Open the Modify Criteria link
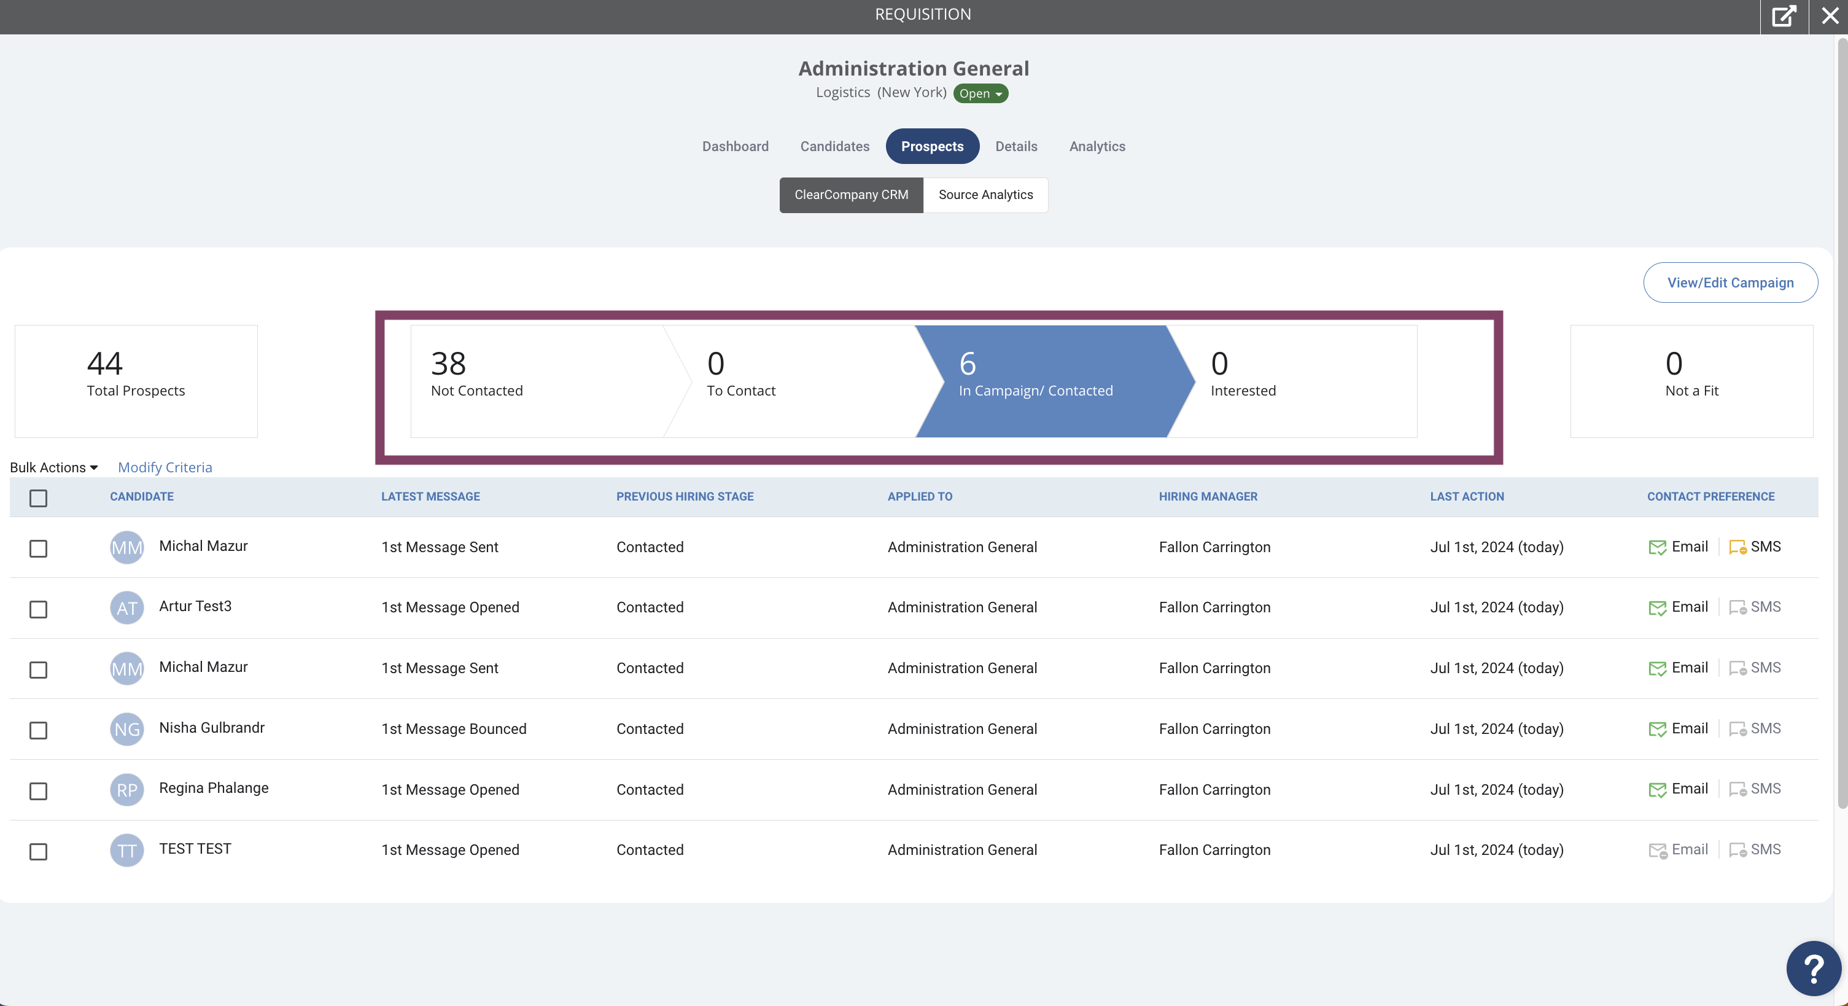1848x1006 pixels. pos(165,467)
